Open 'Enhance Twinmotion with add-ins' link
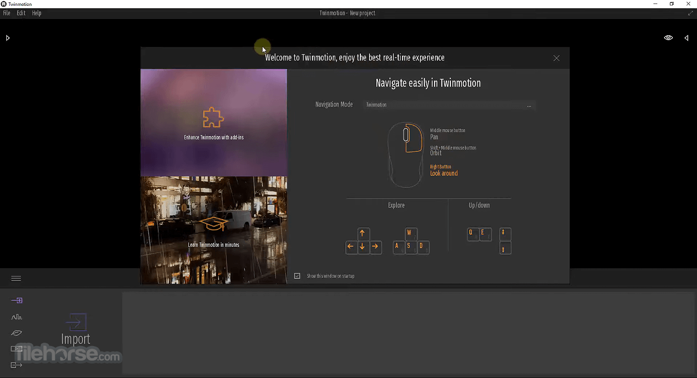The width and height of the screenshot is (697, 378). point(214,137)
